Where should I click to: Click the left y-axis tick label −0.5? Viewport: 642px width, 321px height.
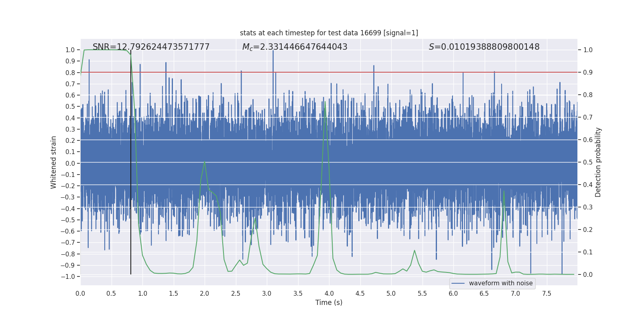68,220
